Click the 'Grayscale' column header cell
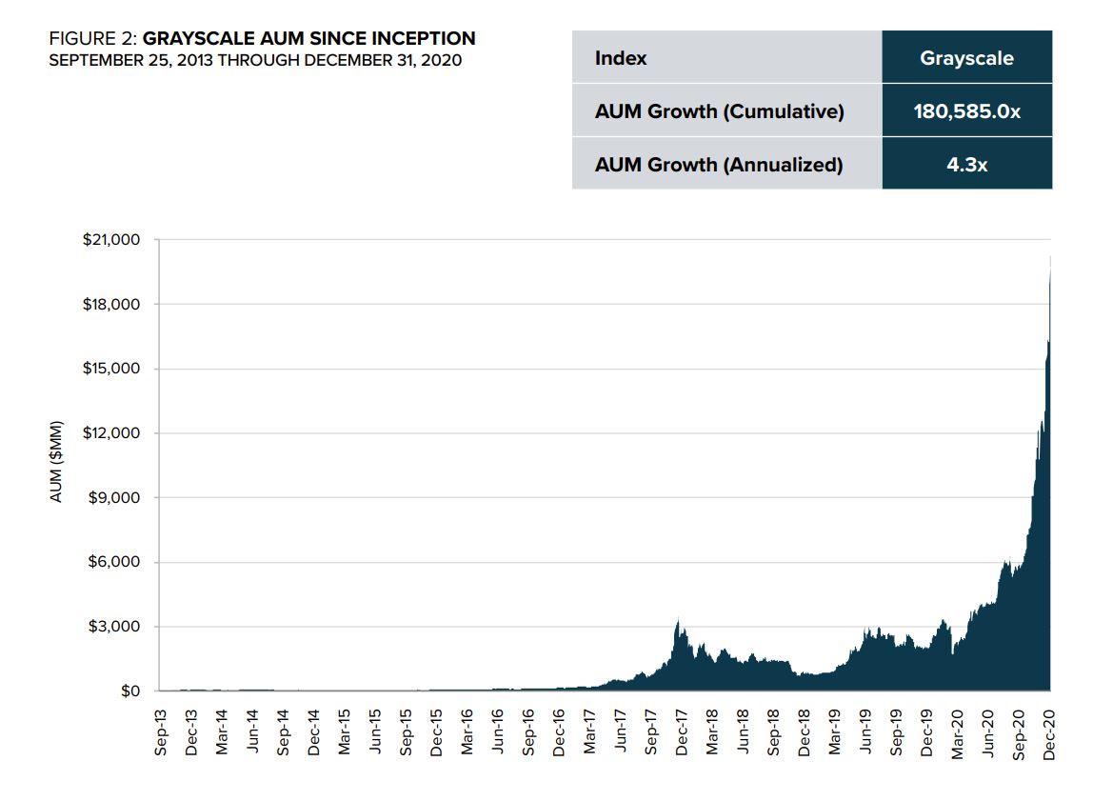The image size is (1093, 801). 966,57
